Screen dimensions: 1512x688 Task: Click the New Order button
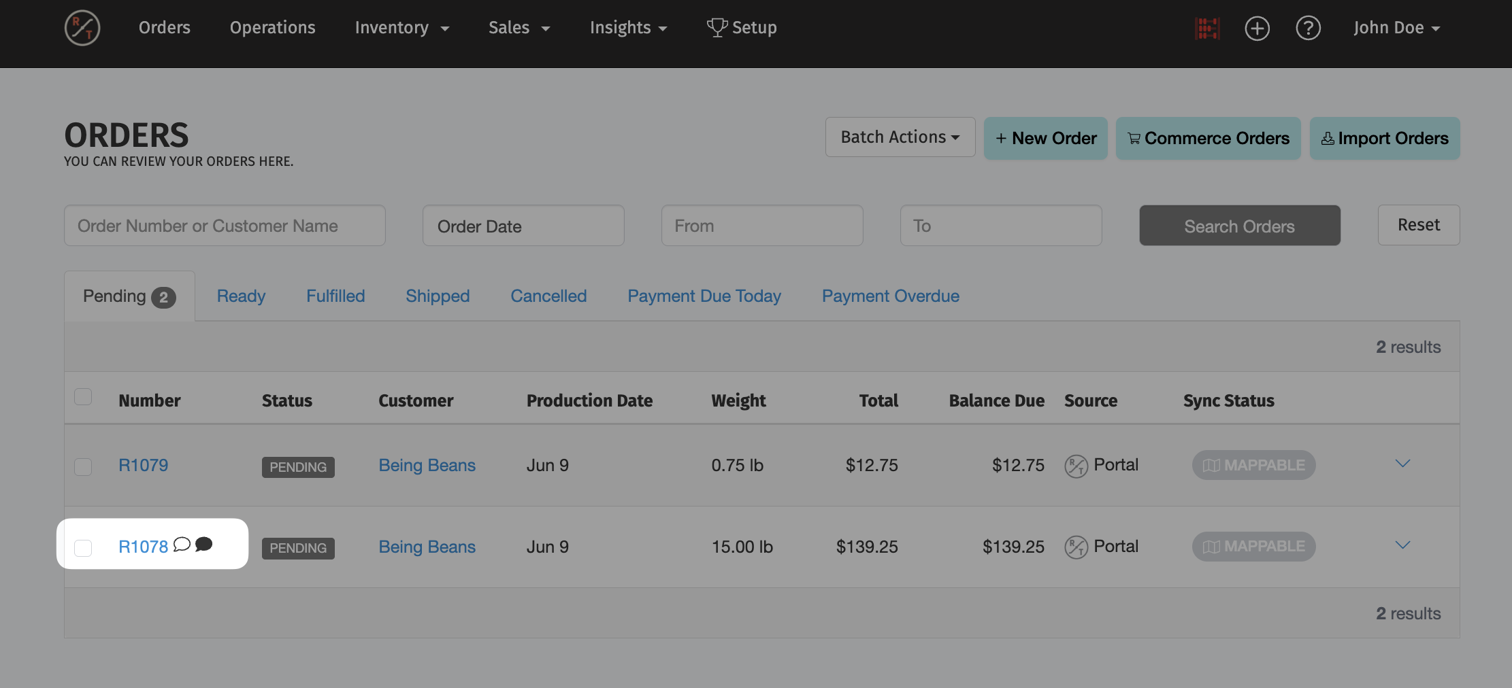click(x=1045, y=139)
